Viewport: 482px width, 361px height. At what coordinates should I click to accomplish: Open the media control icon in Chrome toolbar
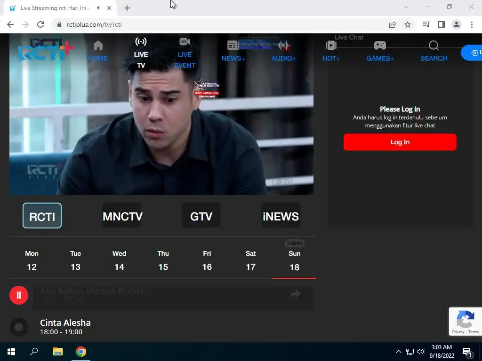(426, 24)
